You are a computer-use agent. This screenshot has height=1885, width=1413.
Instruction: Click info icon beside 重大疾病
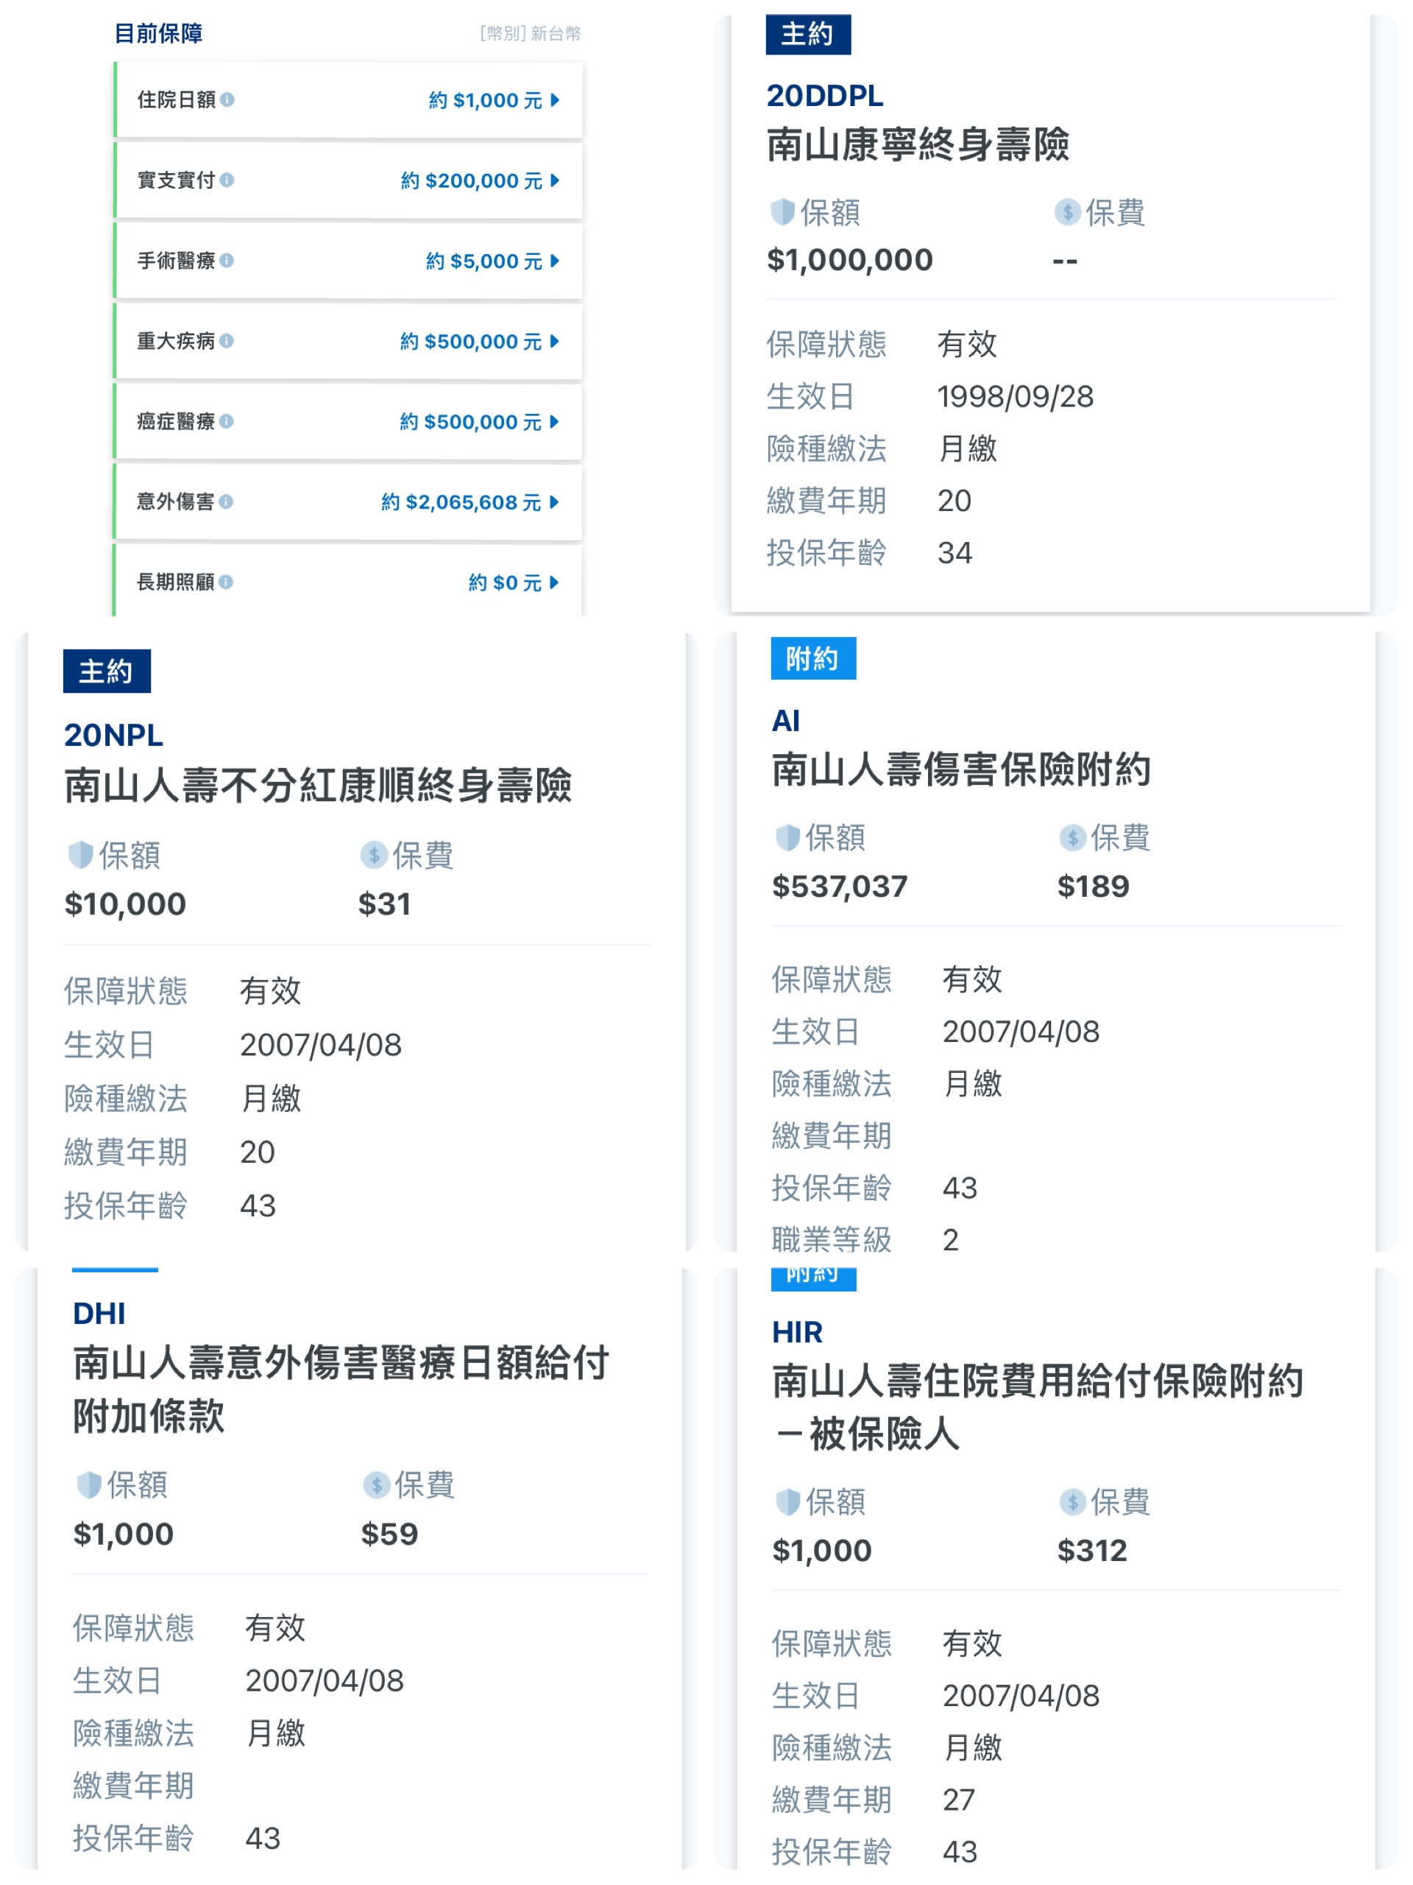click(x=227, y=341)
